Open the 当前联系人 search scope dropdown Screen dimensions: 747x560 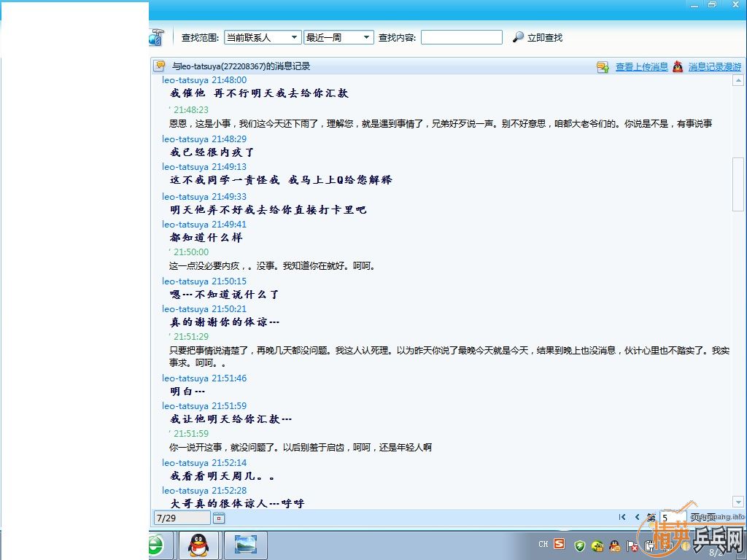263,37
